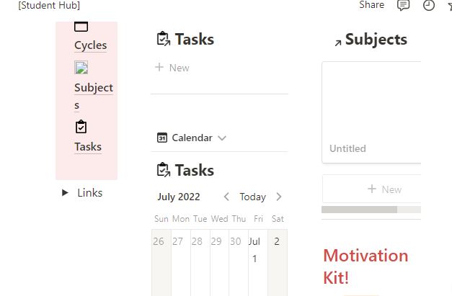Open the Cycles page link
Viewport: 452px width, 296px height.
90,45
